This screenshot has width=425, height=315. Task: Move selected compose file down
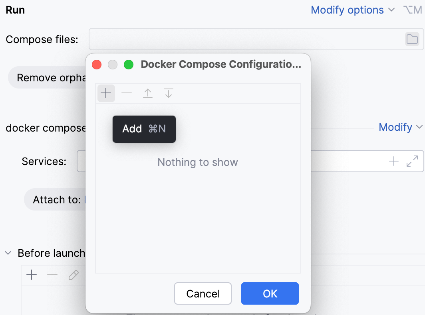(168, 93)
